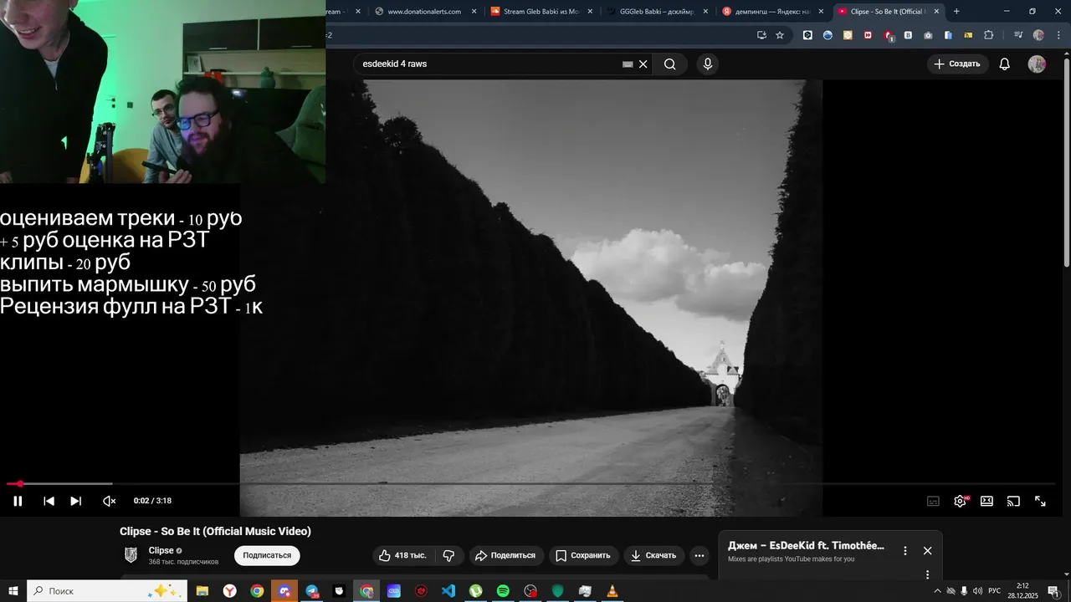Like the video with 418 тыс. likes

pyautogui.click(x=403, y=555)
